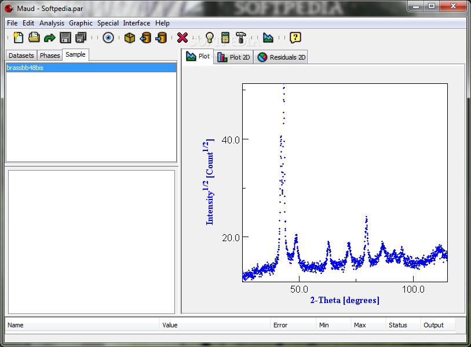Open the Graphic menu
The width and height of the screenshot is (471, 347).
click(81, 23)
